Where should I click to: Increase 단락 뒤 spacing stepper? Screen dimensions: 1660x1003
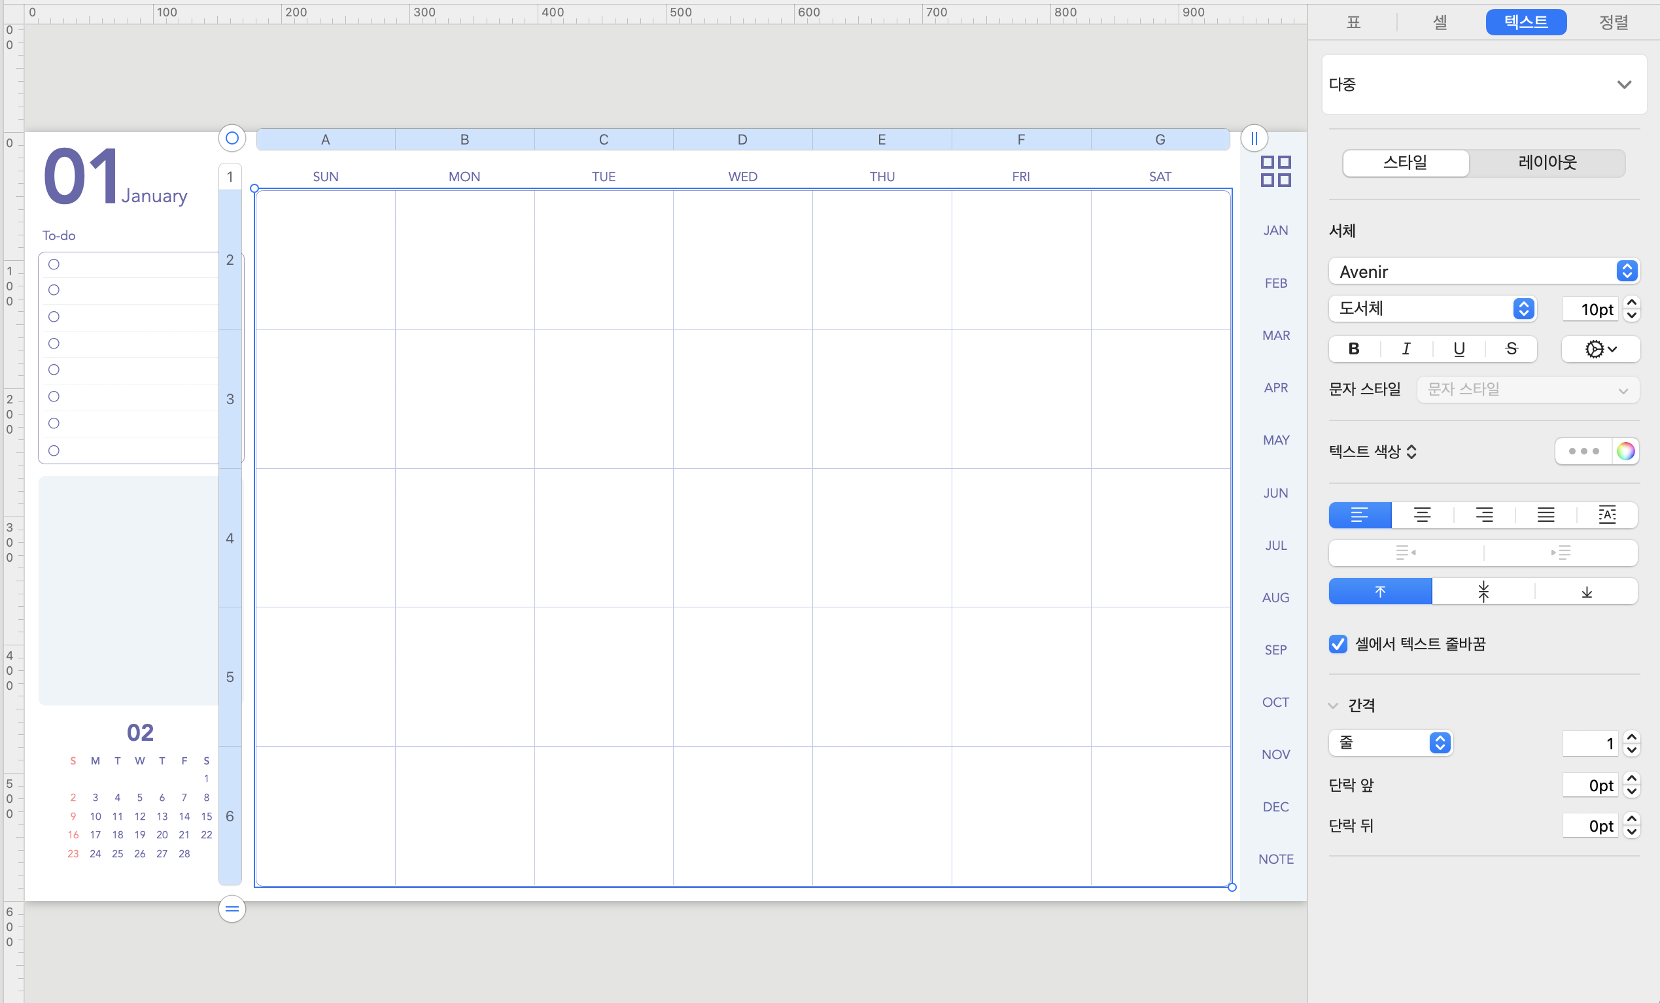pos(1632,819)
